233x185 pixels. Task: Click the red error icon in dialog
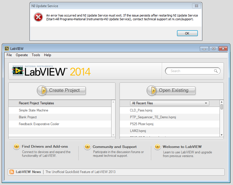(x=38, y=17)
